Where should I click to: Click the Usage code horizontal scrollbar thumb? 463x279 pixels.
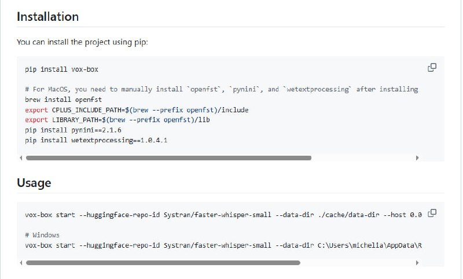163,262
